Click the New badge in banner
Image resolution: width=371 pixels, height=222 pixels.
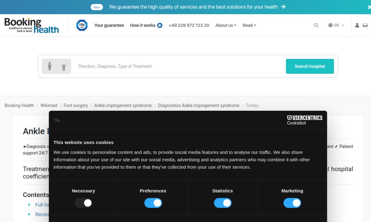pos(97,7)
